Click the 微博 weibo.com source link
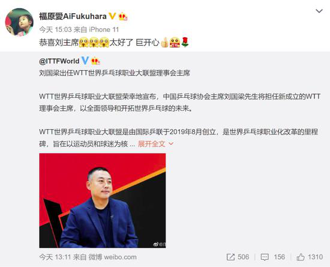Image resolution: width=330 pixels, height=267 pixels. click(112, 257)
